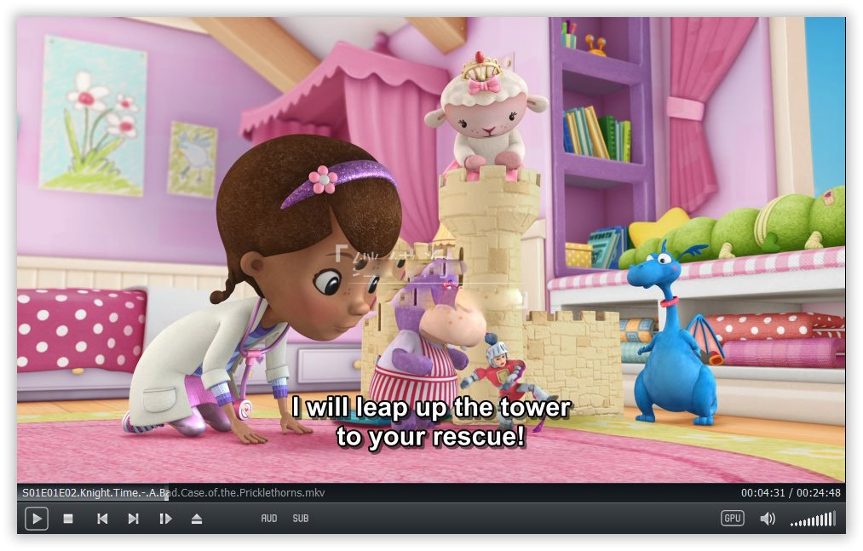Screen dimensions: 863x551
Task: Mute audio with the speaker icon
Action: point(768,519)
